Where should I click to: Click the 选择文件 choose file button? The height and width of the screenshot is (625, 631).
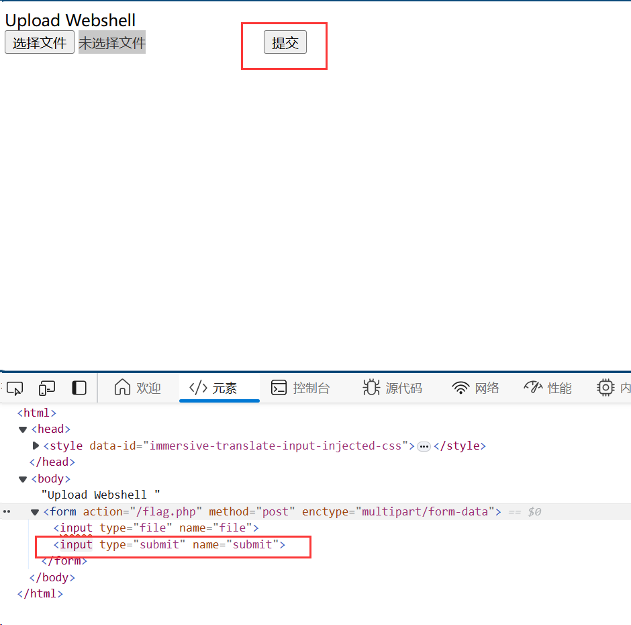click(x=40, y=43)
